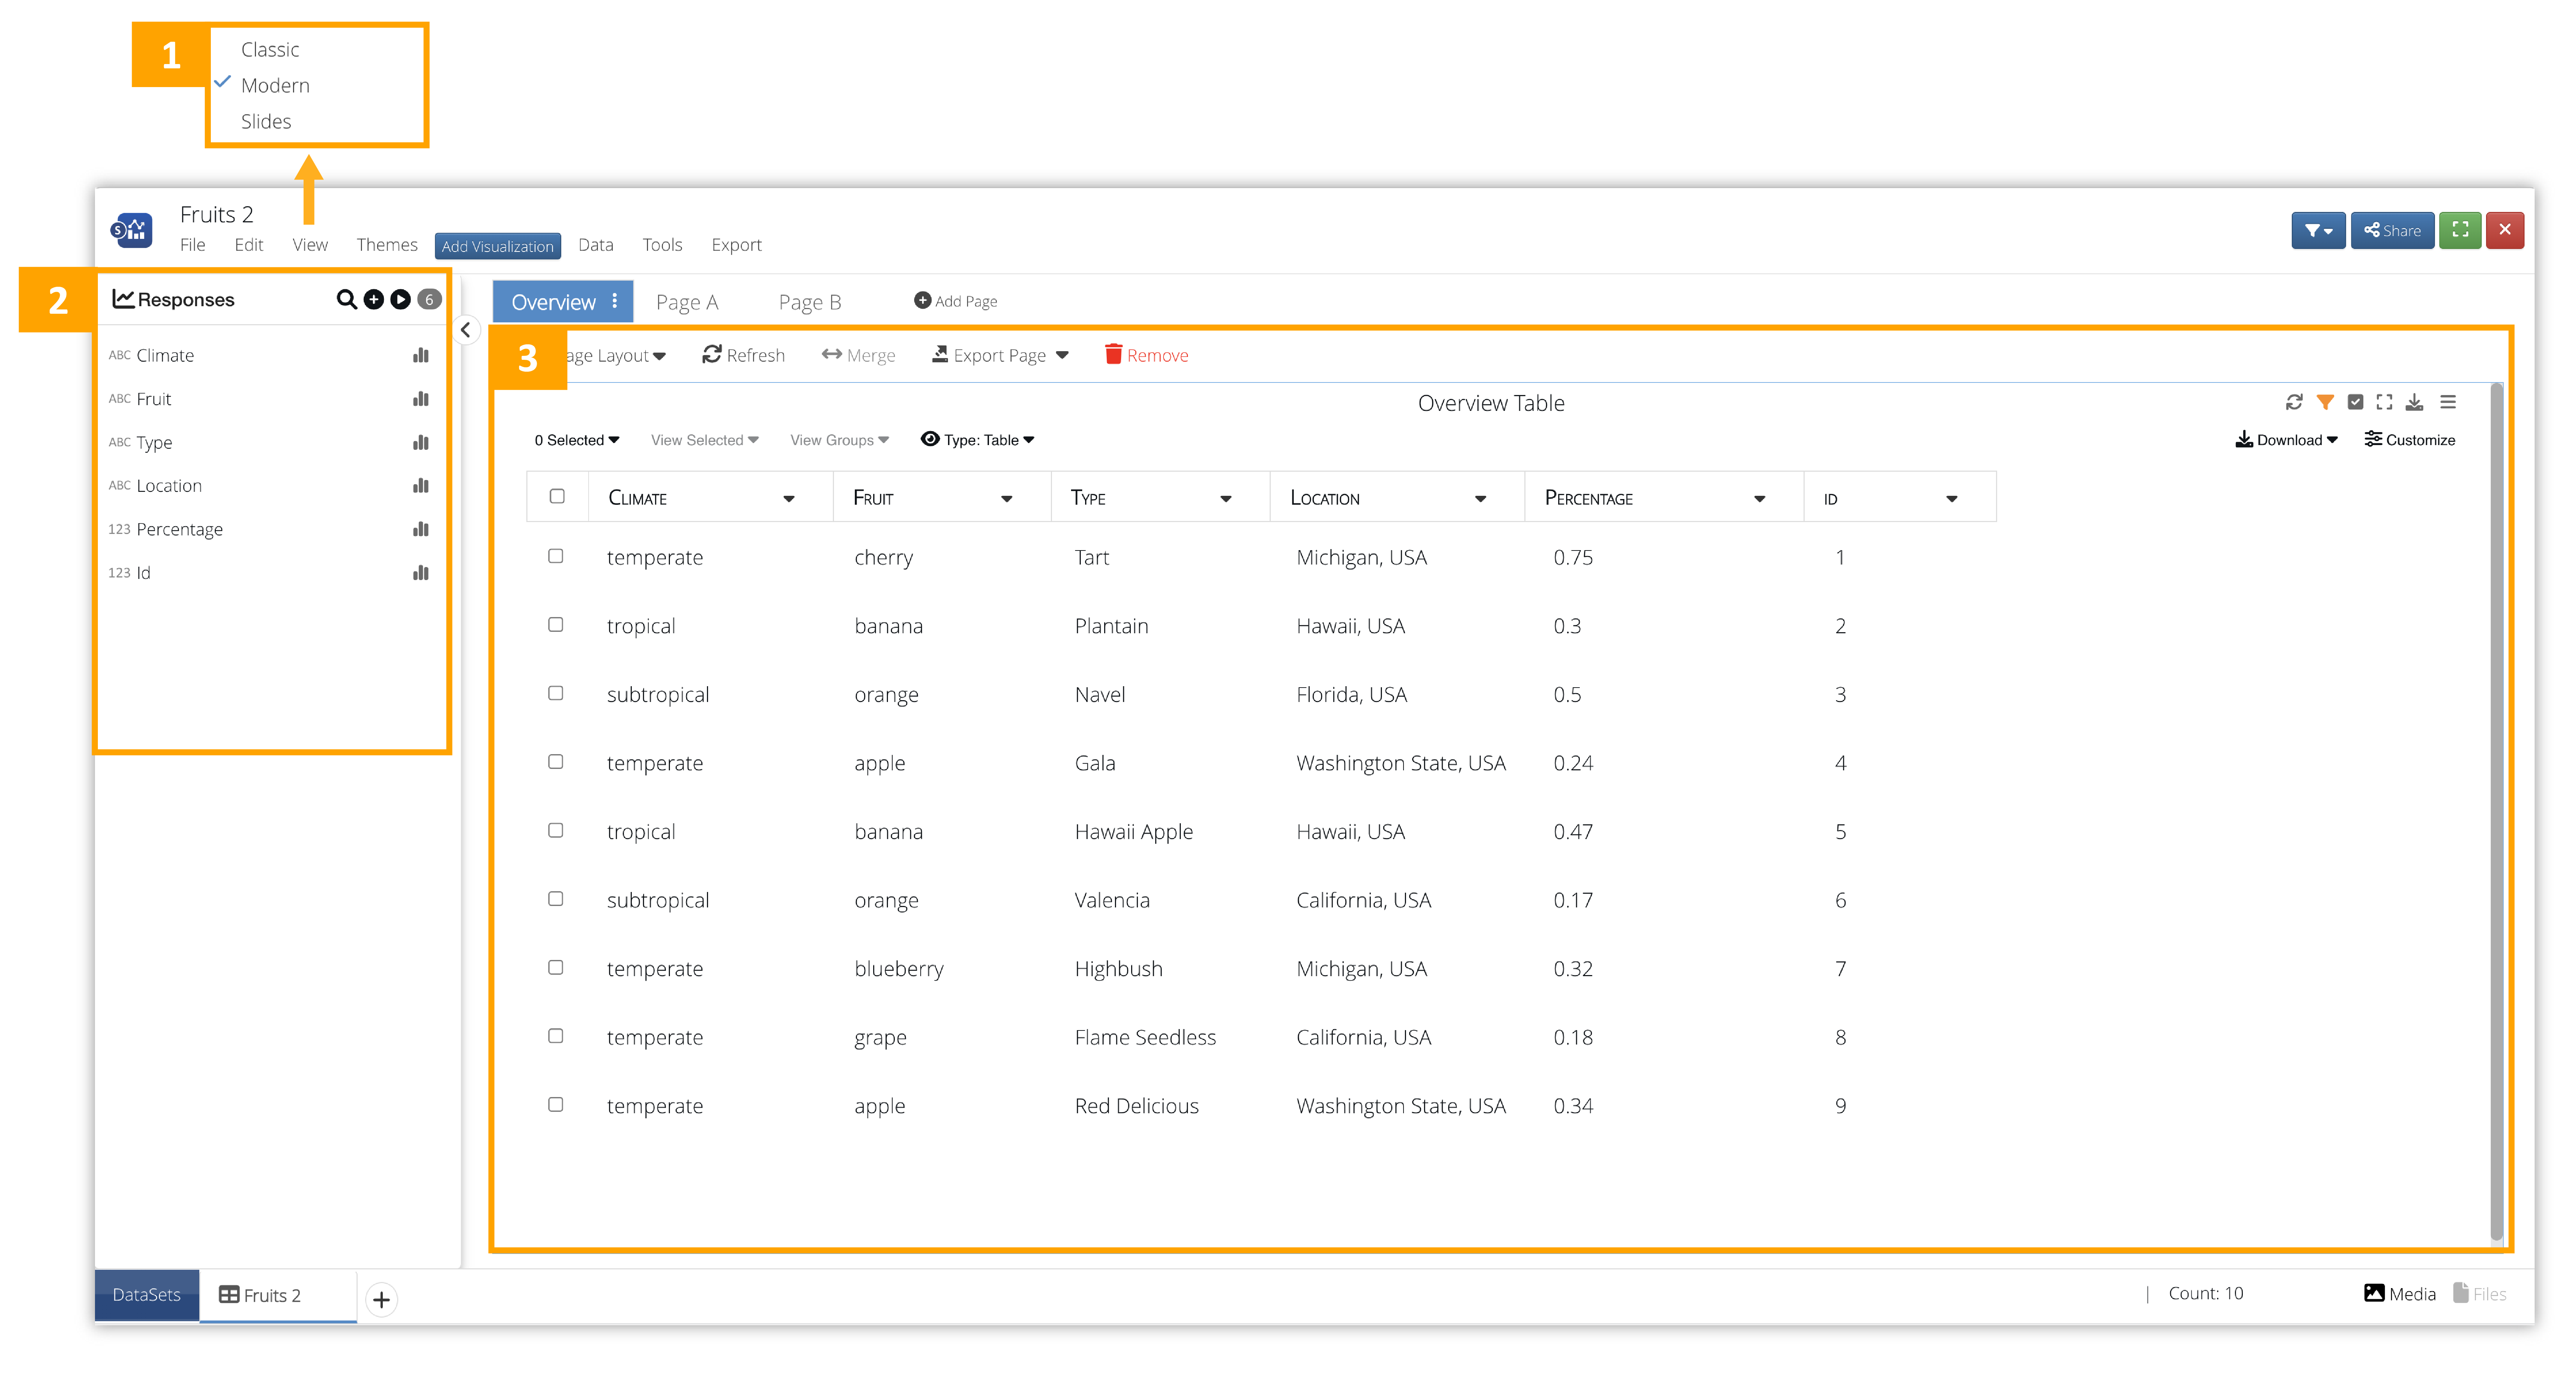Check the blueberry row checkbox
The image size is (2576, 1400).
(x=556, y=967)
